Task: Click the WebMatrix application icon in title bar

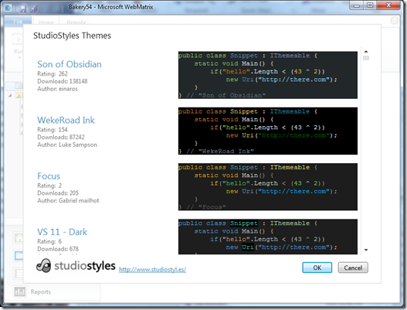Action: pyautogui.click(x=8, y=8)
